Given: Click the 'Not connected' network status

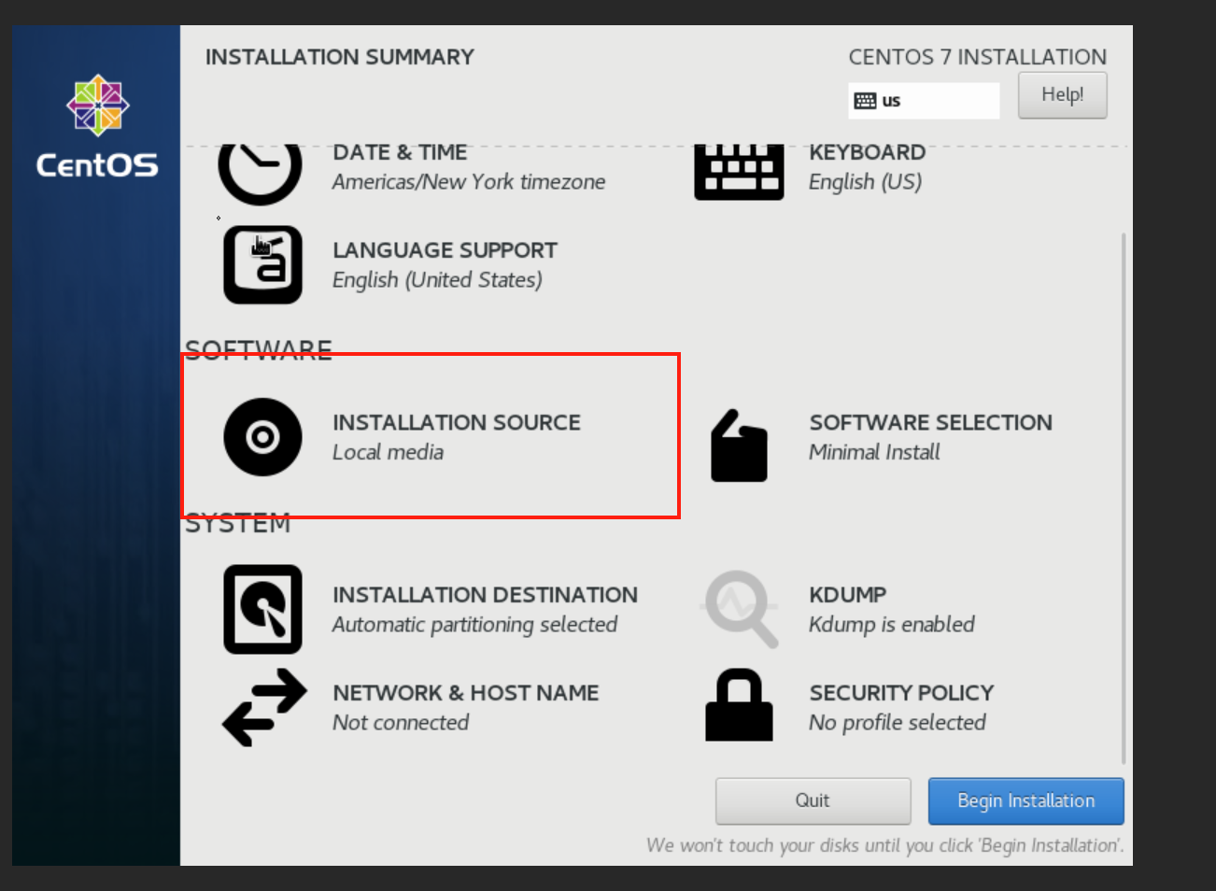Looking at the screenshot, I should point(401,723).
